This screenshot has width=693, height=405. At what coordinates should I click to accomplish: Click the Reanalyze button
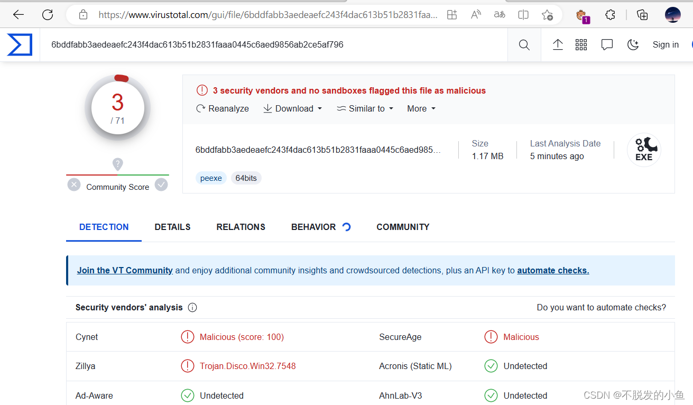click(x=223, y=108)
